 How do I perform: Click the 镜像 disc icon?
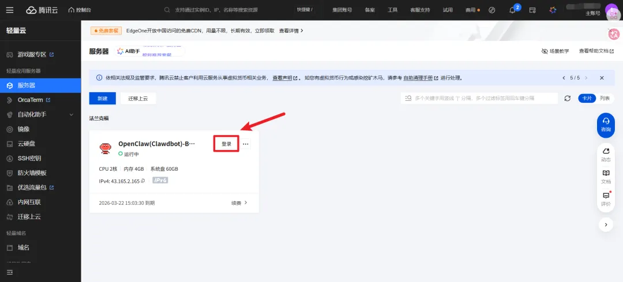(10, 129)
